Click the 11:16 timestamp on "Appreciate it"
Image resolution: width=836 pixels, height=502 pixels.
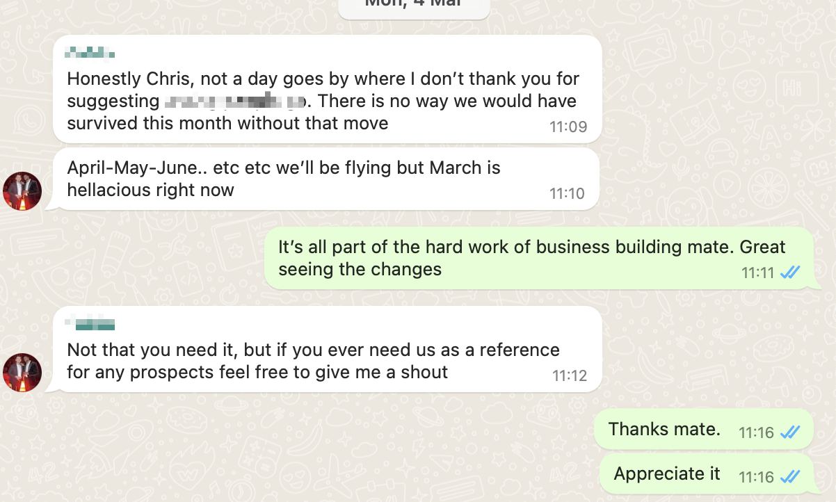coord(756,477)
